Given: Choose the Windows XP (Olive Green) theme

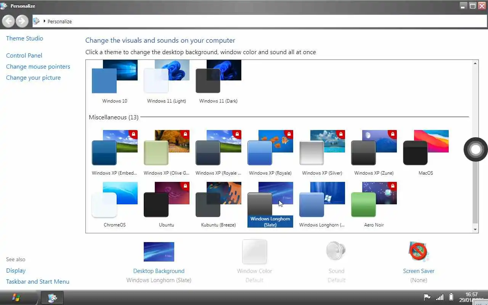Looking at the screenshot, I should (167, 152).
